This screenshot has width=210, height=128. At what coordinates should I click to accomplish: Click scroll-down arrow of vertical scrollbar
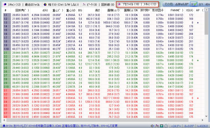click(206, 116)
